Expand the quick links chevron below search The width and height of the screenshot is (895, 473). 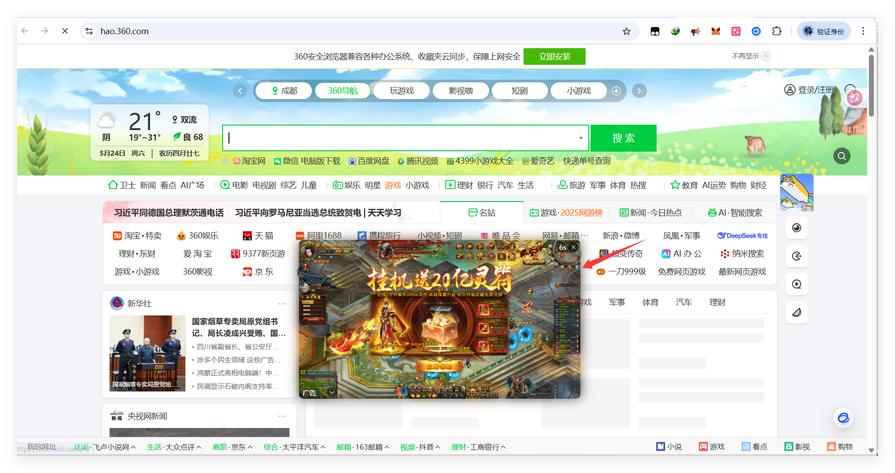652,160
